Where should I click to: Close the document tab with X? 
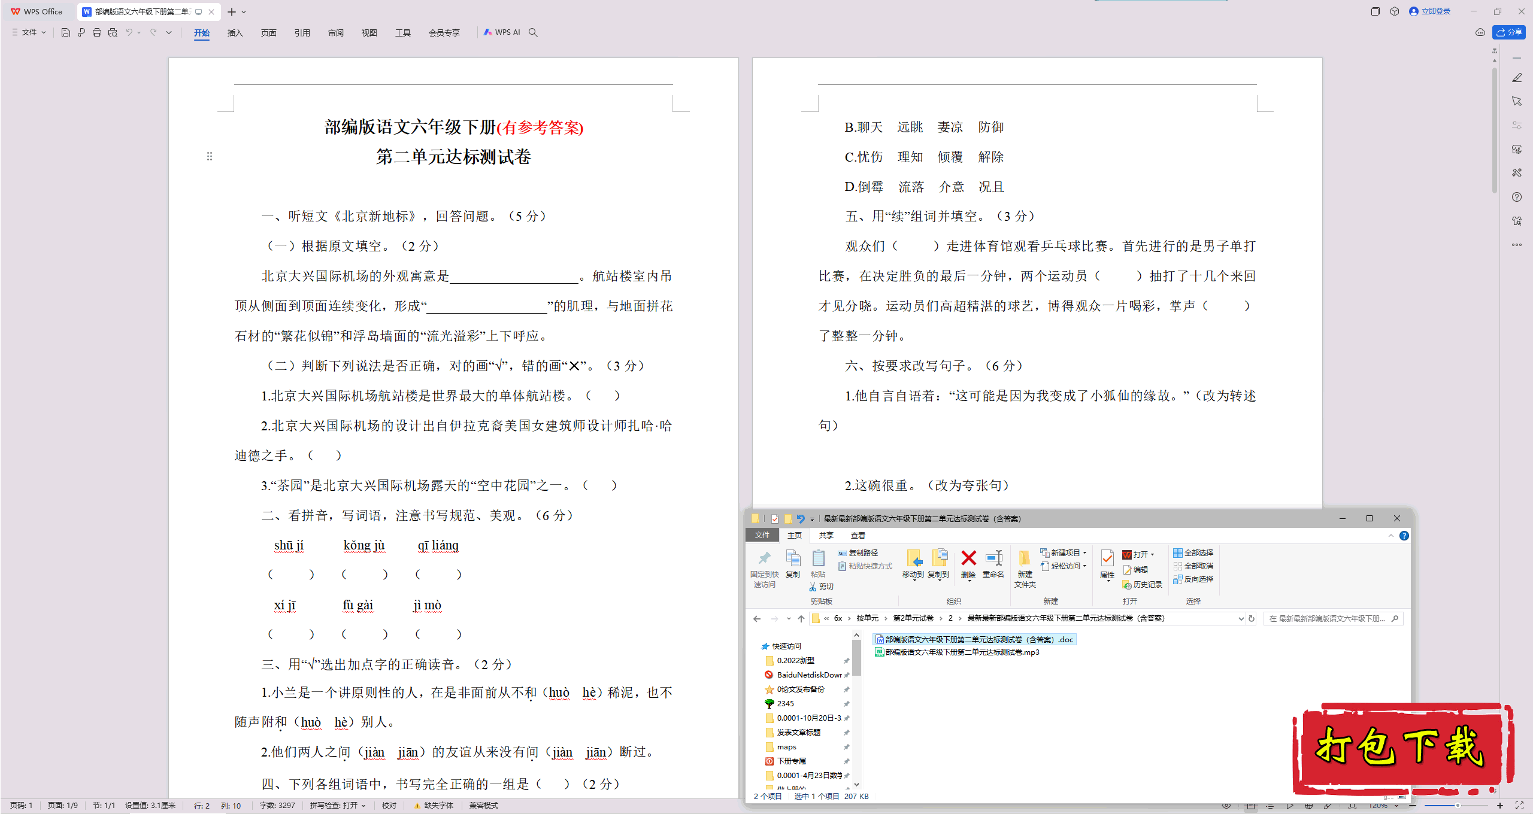211,11
